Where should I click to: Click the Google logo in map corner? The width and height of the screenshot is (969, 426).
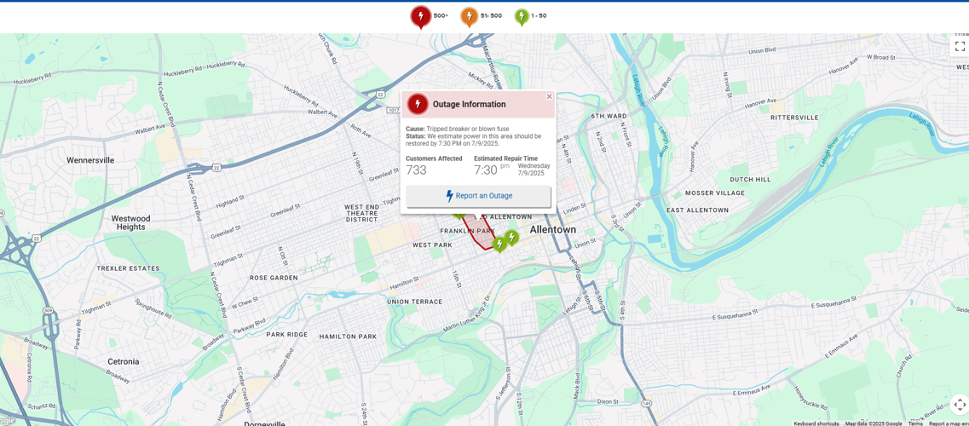[x=8, y=421]
